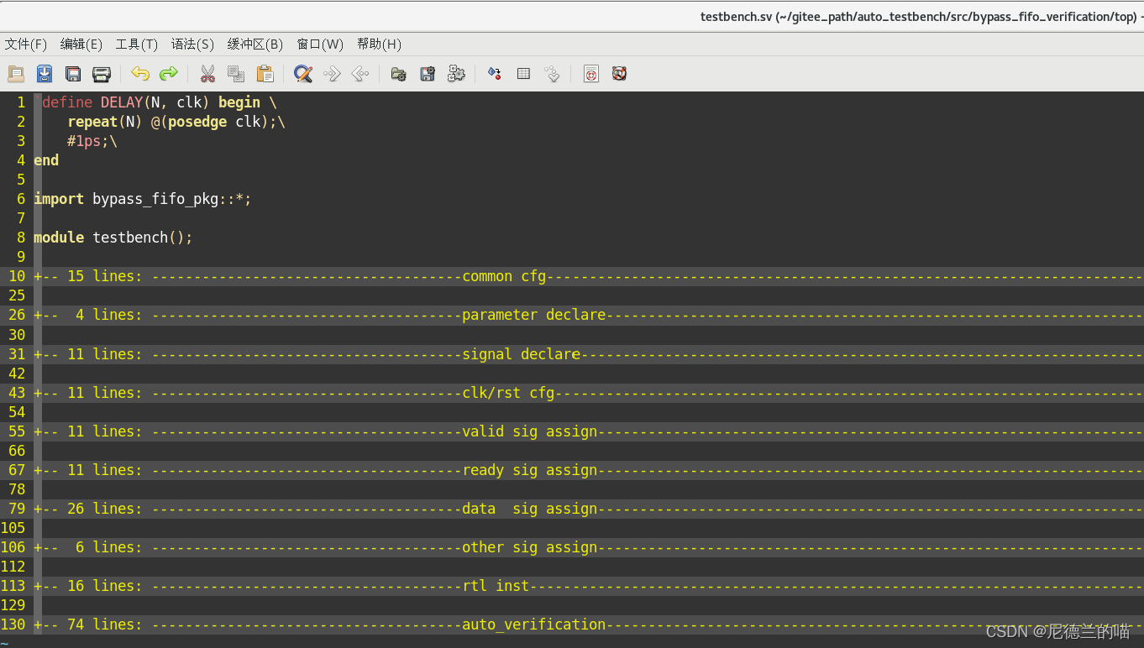Click 'module testbench();' line
The image size is (1144, 648).
pyautogui.click(x=113, y=238)
